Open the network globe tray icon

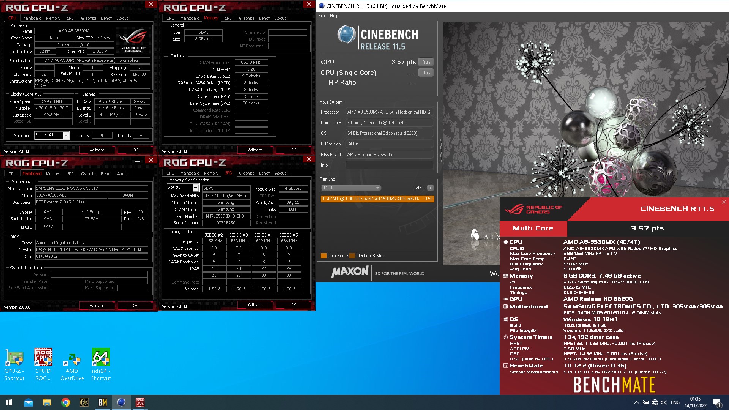(x=655, y=402)
